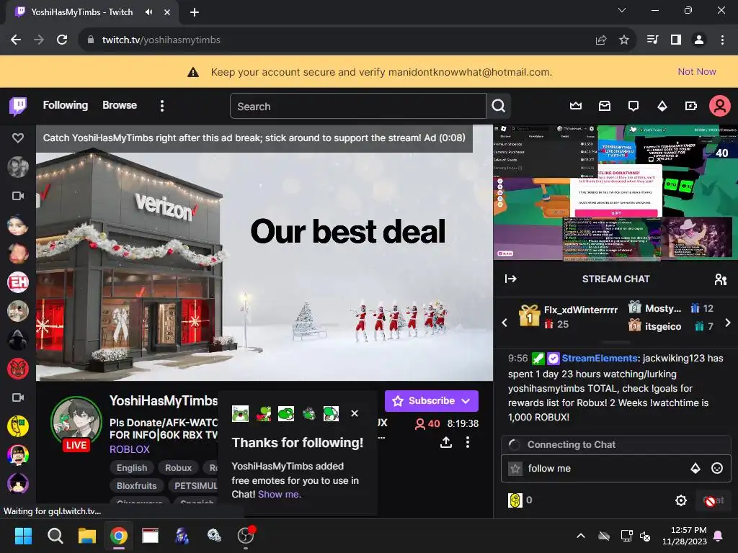Open the notifications inbox icon
Image resolution: width=738 pixels, height=553 pixels.
pyautogui.click(x=605, y=106)
